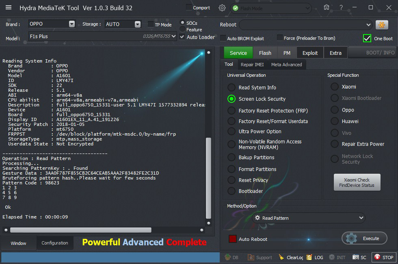The width and height of the screenshot is (398, 264).
Task: Open the help question mark icon
Action: coord(341,8)
